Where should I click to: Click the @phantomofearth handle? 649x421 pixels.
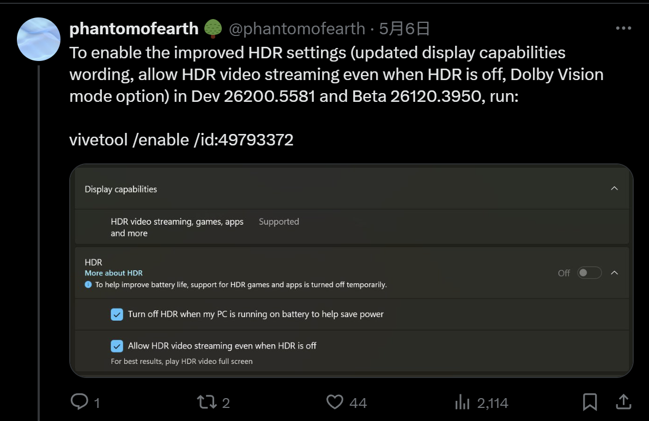tap(297, 28)
